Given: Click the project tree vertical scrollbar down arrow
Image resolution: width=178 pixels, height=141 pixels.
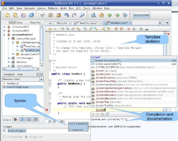Looking at the screenshot, I should click(x=42, y=65).
